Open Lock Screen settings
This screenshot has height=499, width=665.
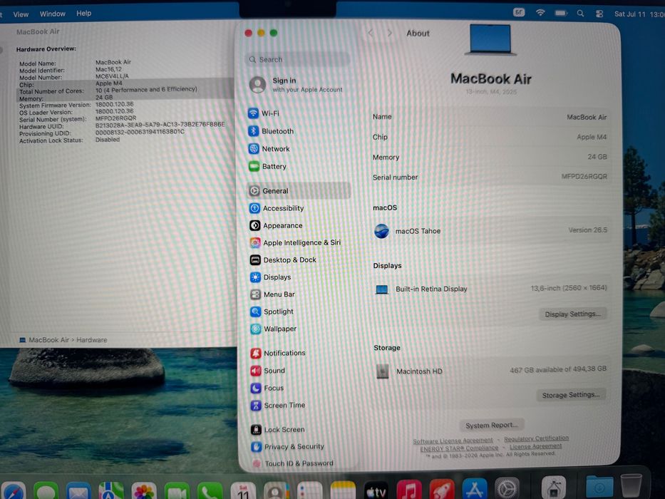278,429
